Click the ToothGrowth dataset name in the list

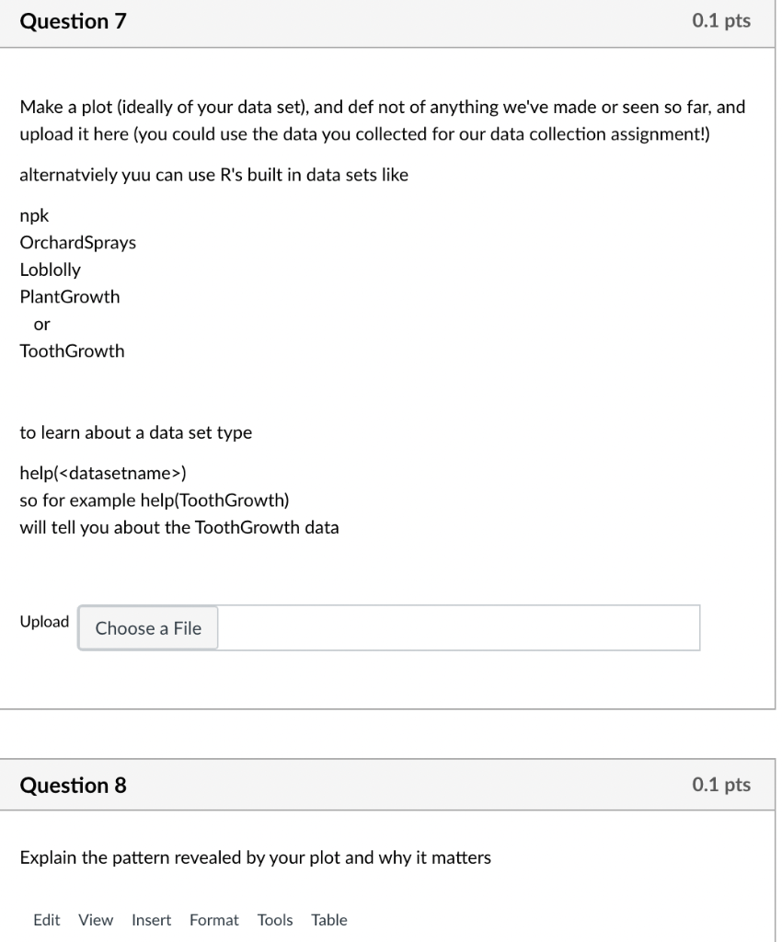(73, 350)
